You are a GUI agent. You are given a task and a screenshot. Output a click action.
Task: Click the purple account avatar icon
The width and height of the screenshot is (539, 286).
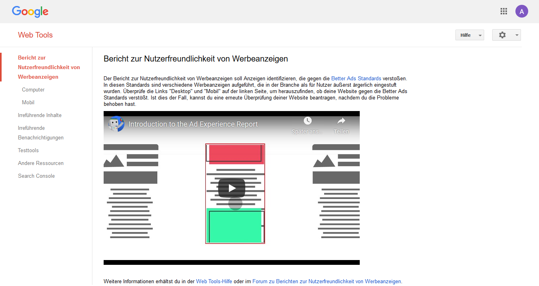tap(521, 11)
